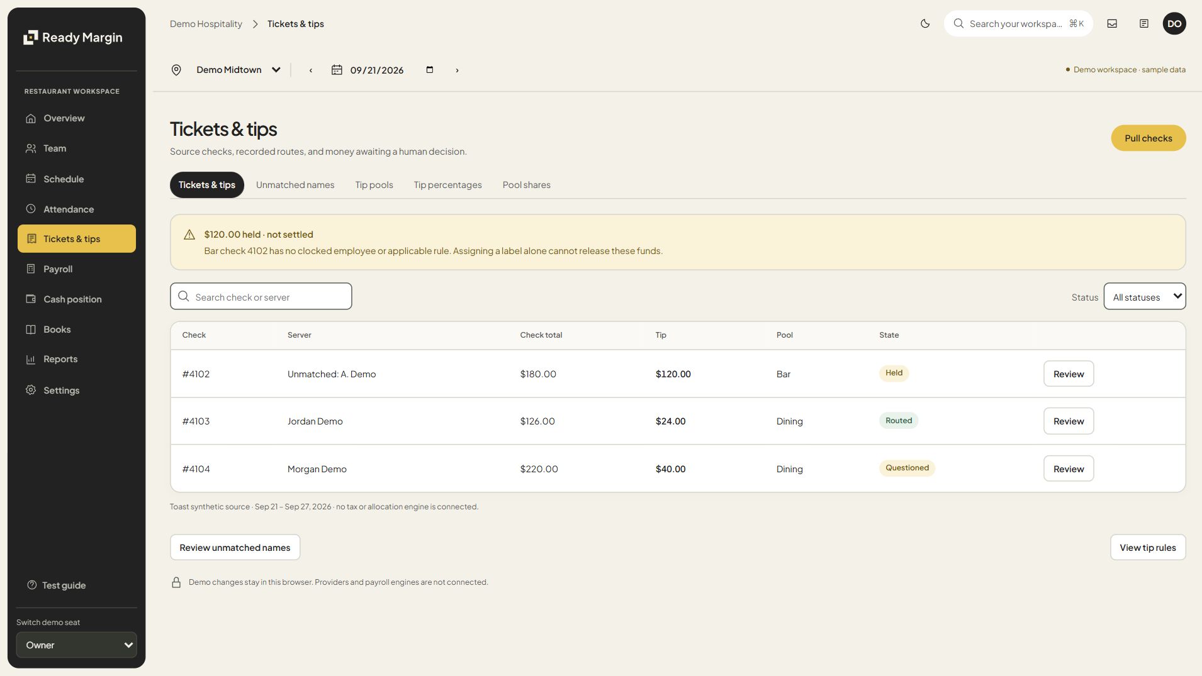Go to the next date arrow
Viewport: 1202px width, 676px height.
pos(457,70)
